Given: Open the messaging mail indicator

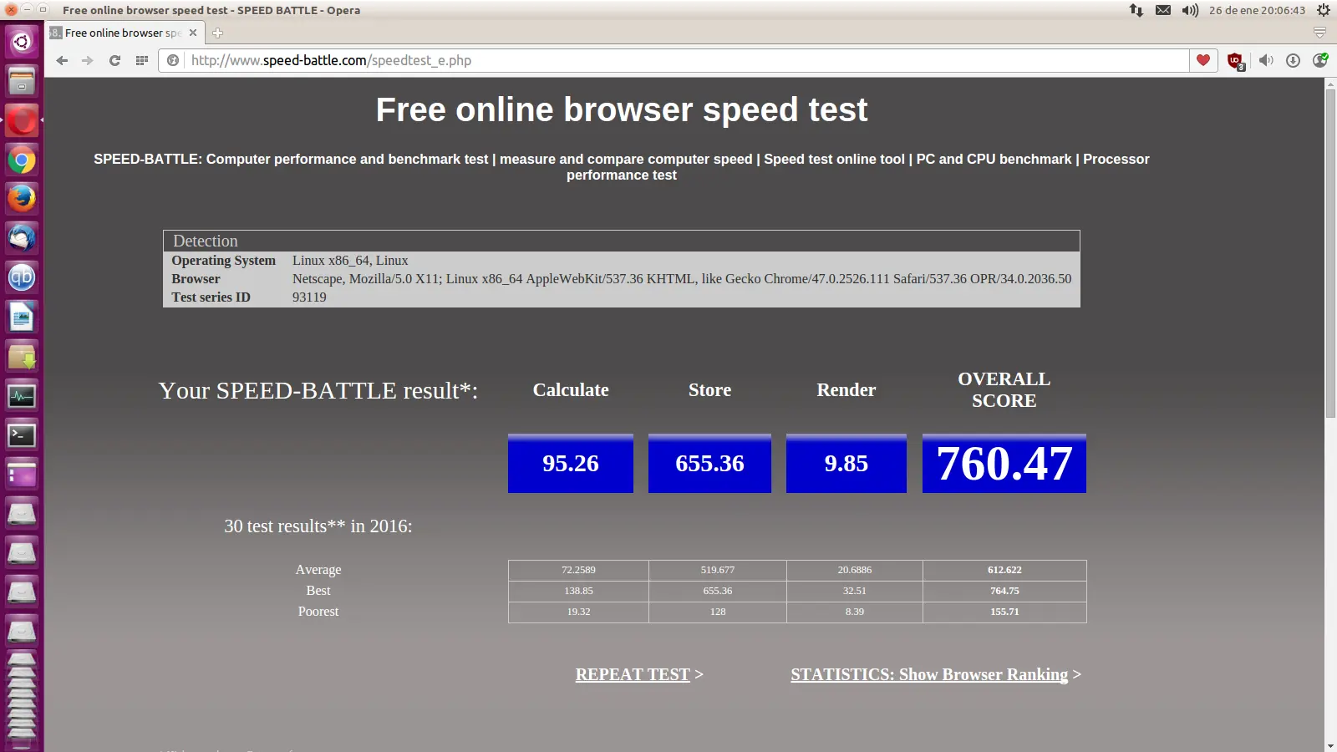Looking at the screenshot, I should 1163,10.
